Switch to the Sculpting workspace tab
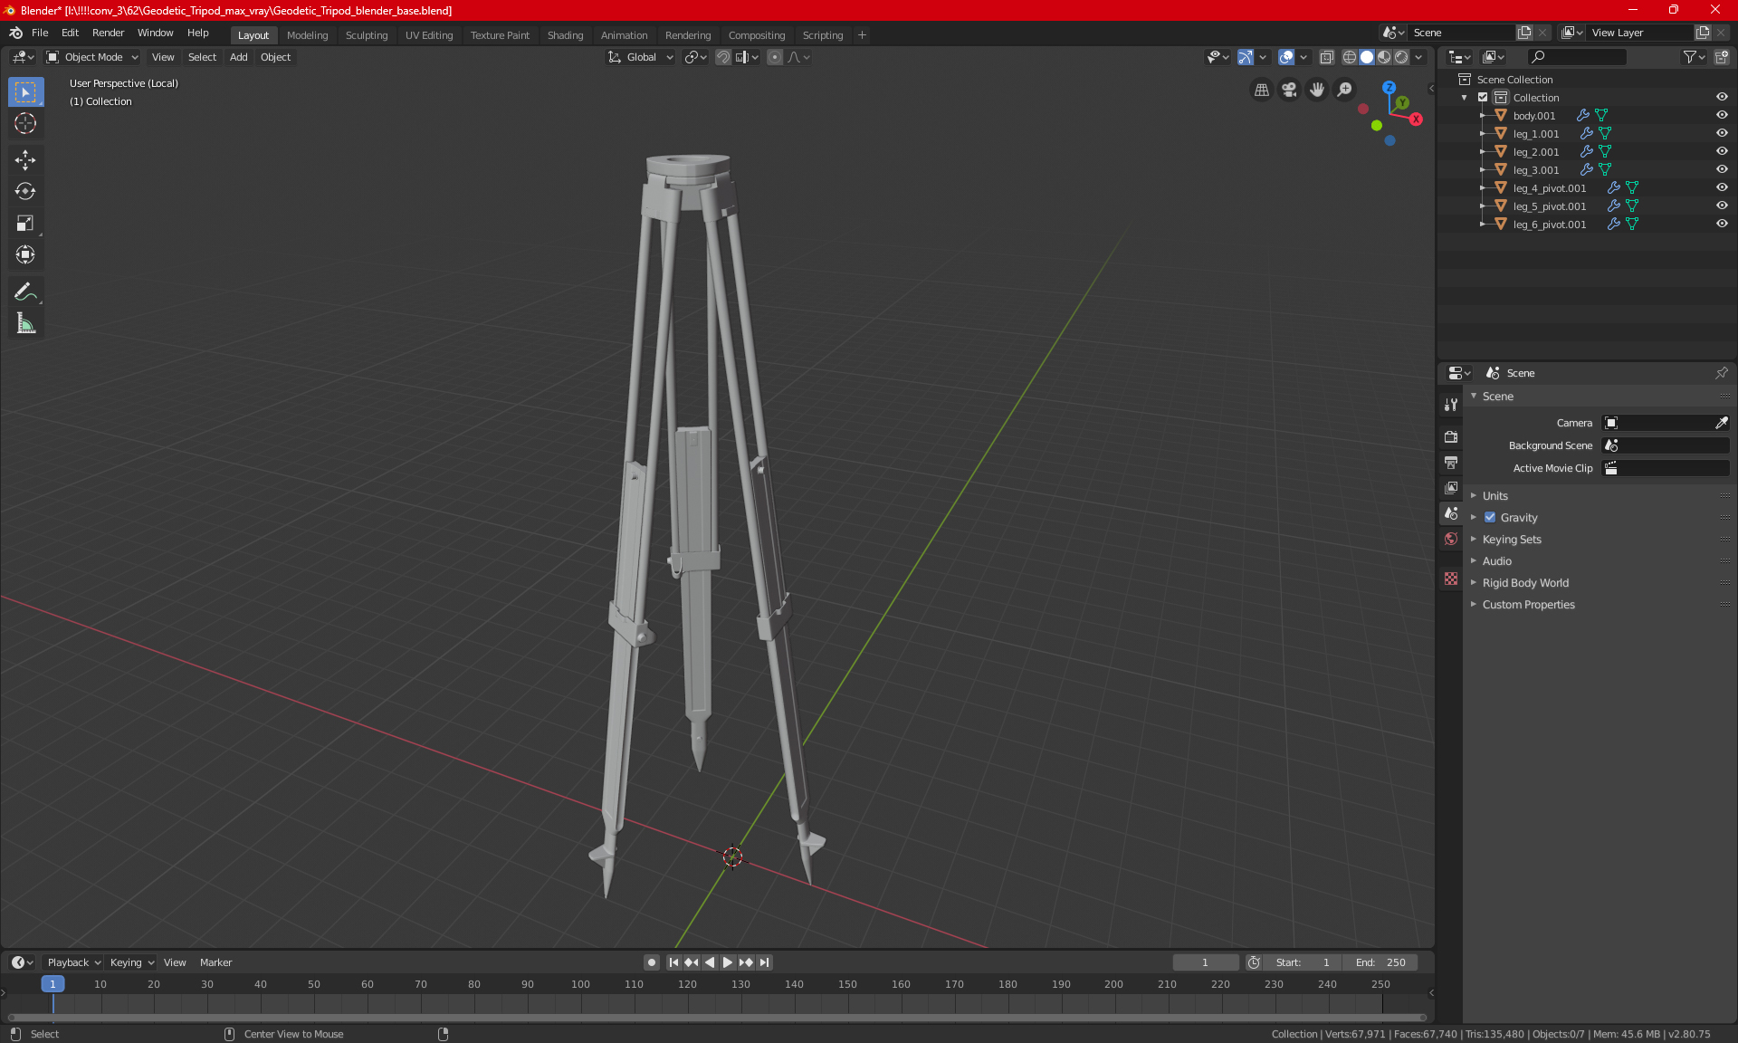 point(367,35)
